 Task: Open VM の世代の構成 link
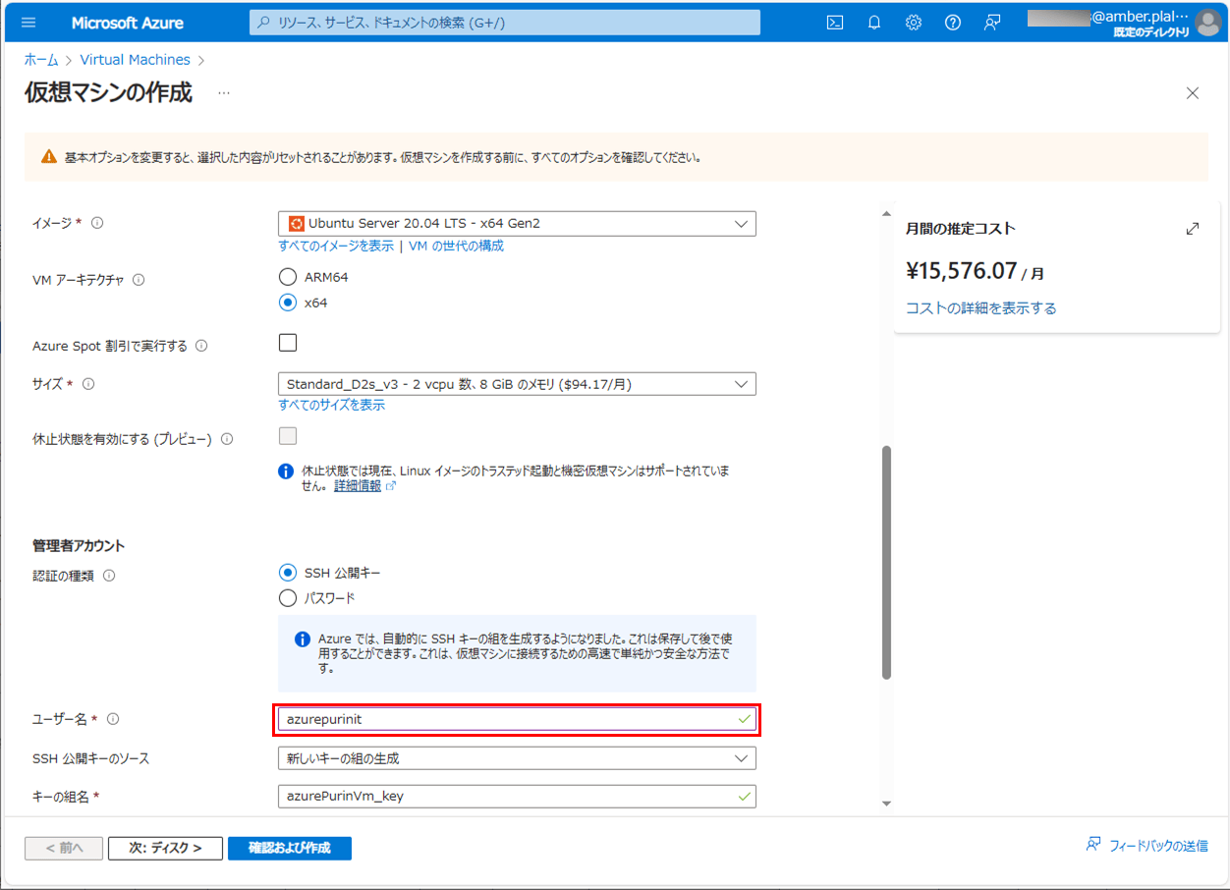click(x=456, y=246)
